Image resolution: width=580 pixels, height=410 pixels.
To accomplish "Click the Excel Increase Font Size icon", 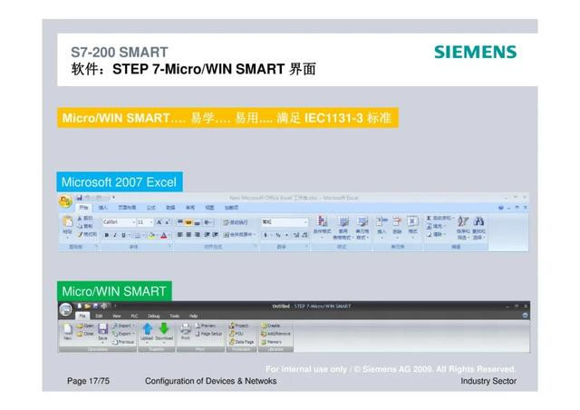I will click(159, 222).
